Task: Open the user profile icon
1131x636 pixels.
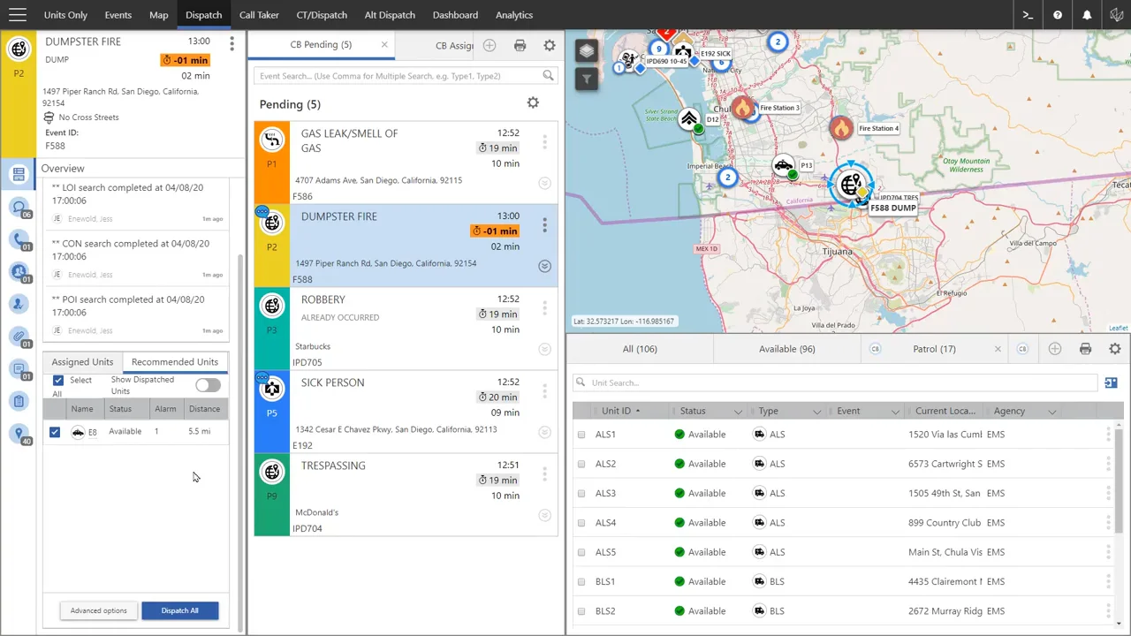Action: pos(1116,15)
